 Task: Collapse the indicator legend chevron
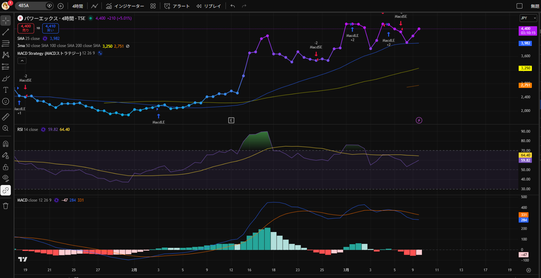tap(22, 61)
